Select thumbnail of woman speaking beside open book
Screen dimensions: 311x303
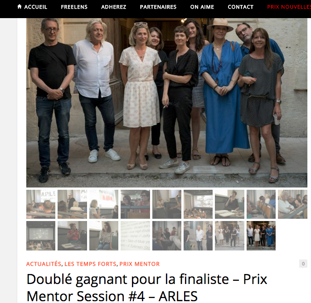229,204
